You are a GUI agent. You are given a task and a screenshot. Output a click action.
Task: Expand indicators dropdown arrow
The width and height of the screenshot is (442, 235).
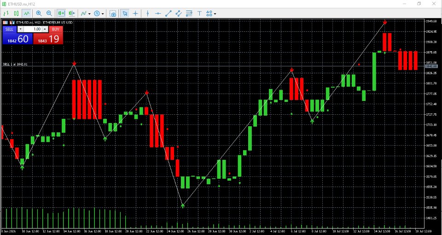(89, 13)
